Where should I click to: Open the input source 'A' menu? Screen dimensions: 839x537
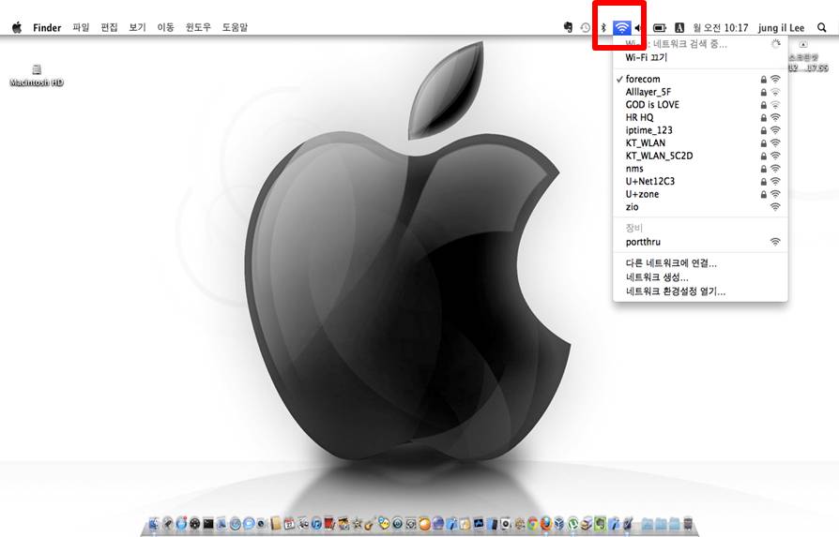pyautogui.click(x=680, y=28)
